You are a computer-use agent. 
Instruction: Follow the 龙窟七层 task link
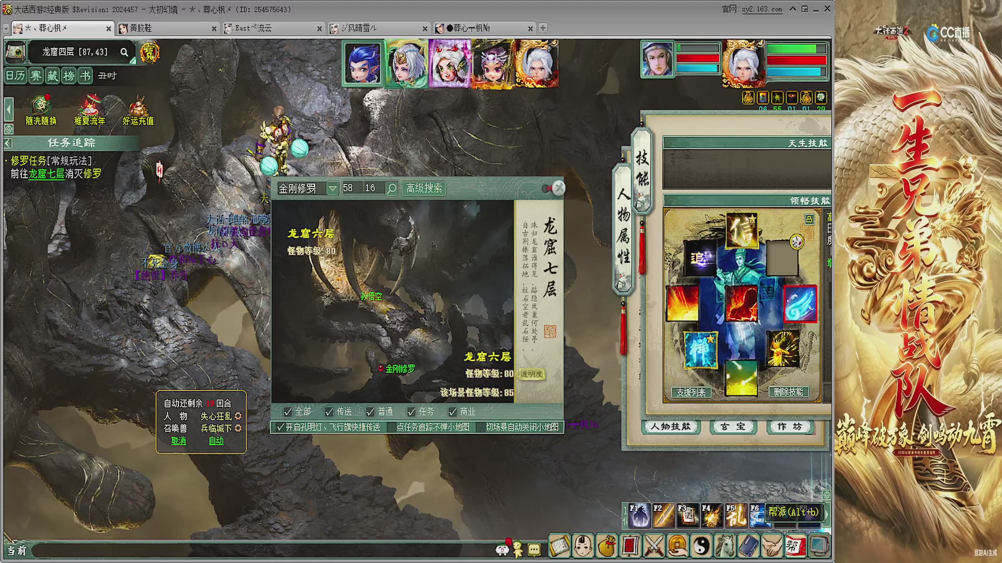[x=46, y=174]
